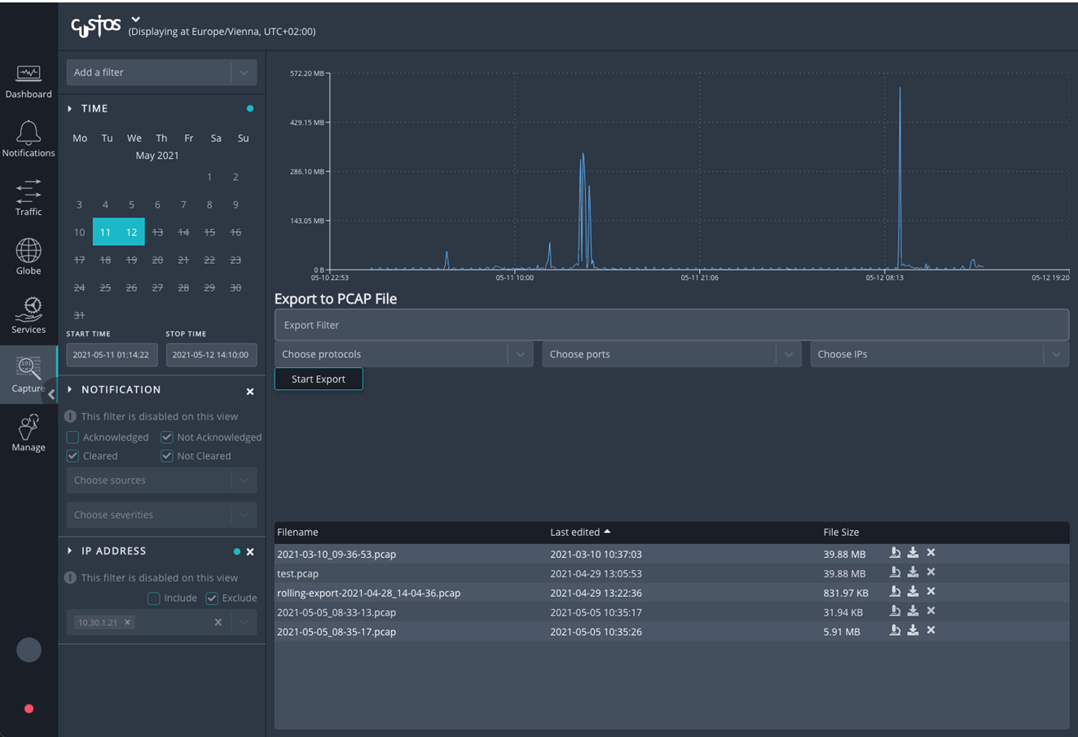Sort table by Filename column
This screenshot has height=737, width=1078.
click(x=297, y=532)
